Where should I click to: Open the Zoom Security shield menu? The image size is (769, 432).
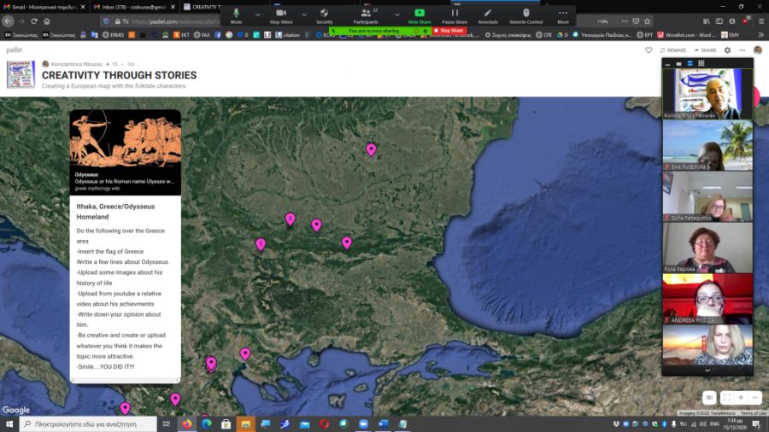point(324,15)
